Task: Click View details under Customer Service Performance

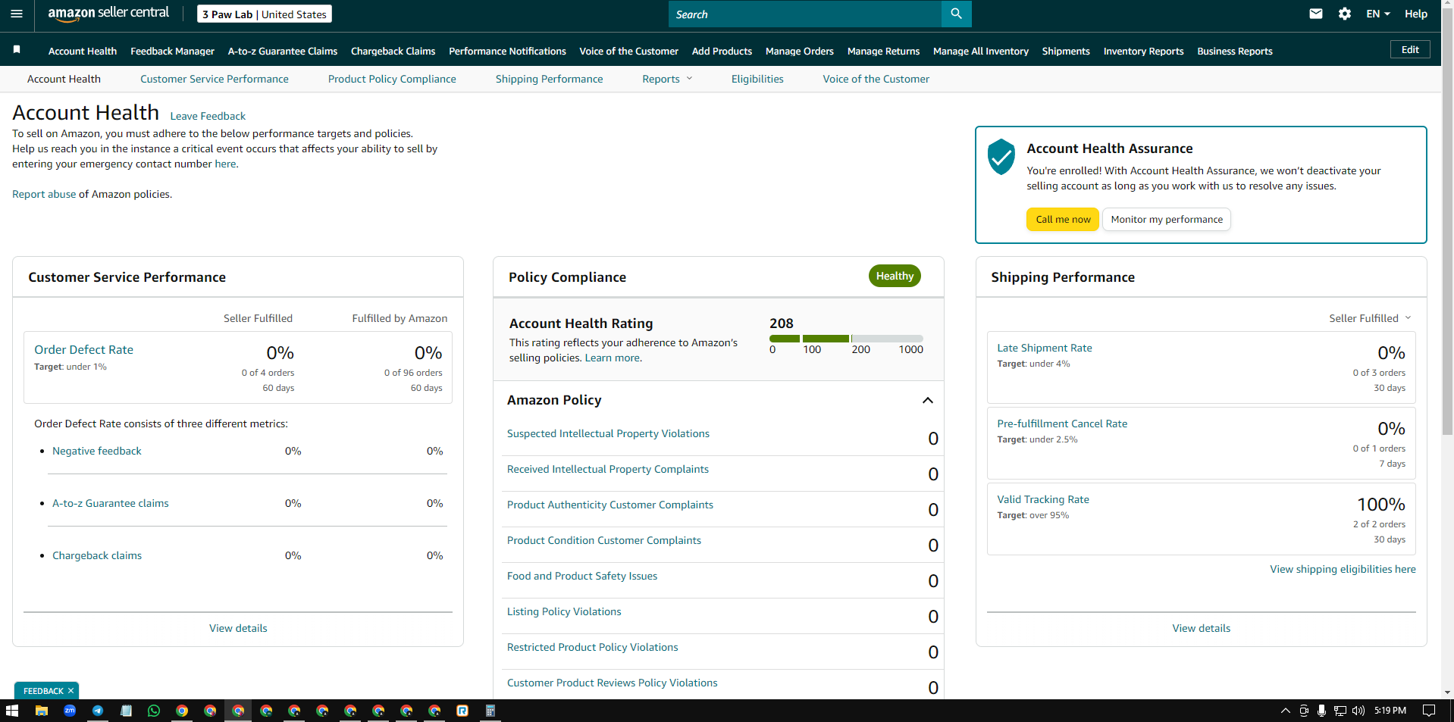Action: pos(238,628)
